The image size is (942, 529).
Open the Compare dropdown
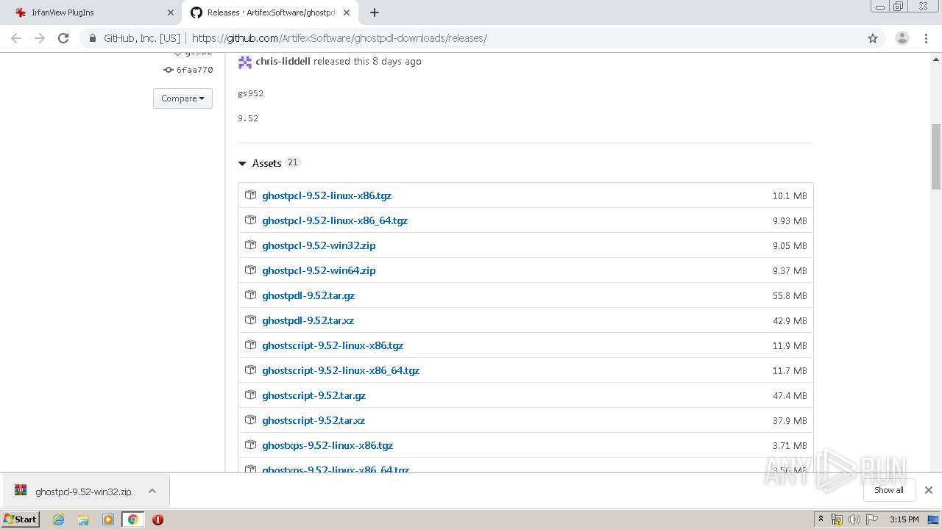click(183, 98)
